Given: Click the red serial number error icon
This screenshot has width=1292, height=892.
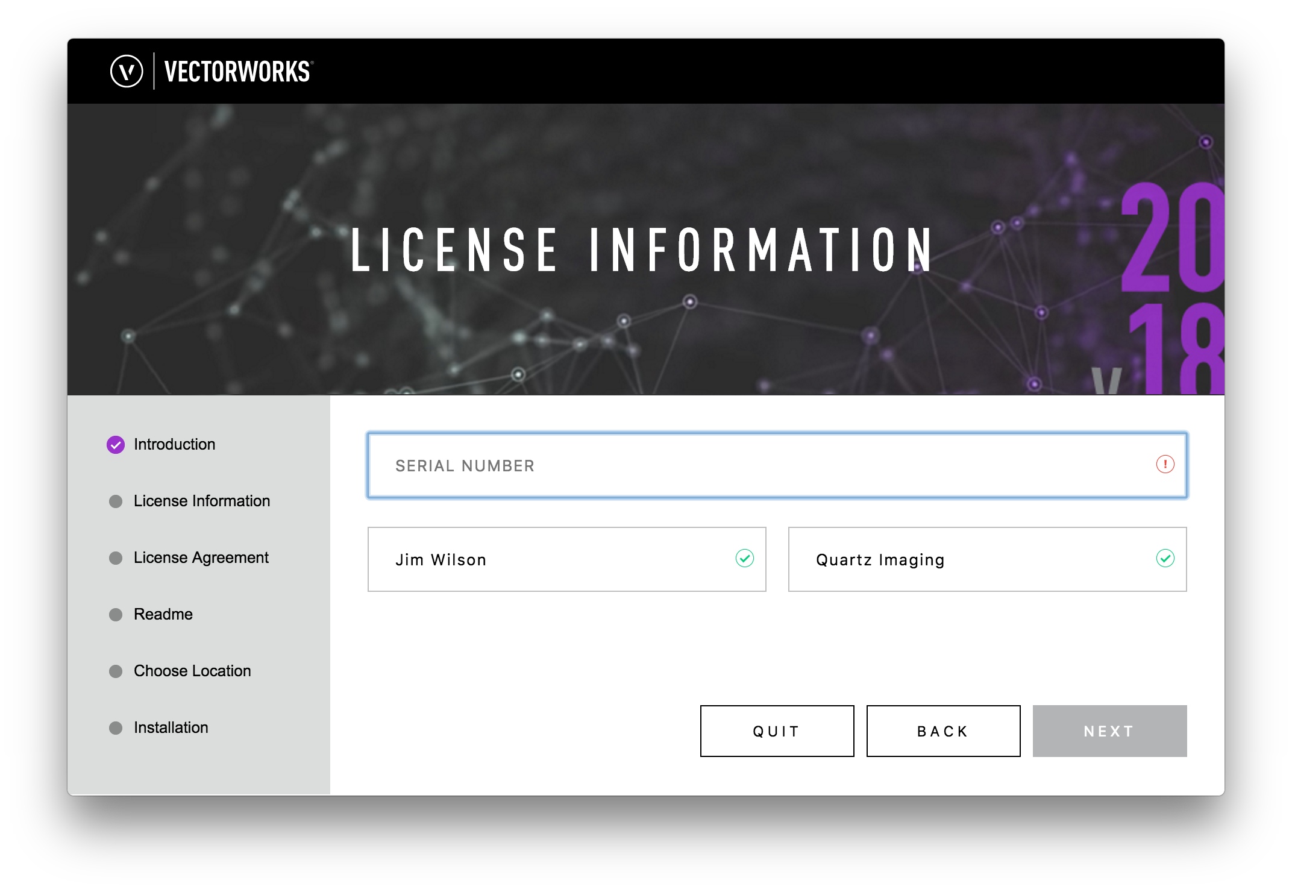Looking at the screenshot, I should click(x=1165, y=464).
